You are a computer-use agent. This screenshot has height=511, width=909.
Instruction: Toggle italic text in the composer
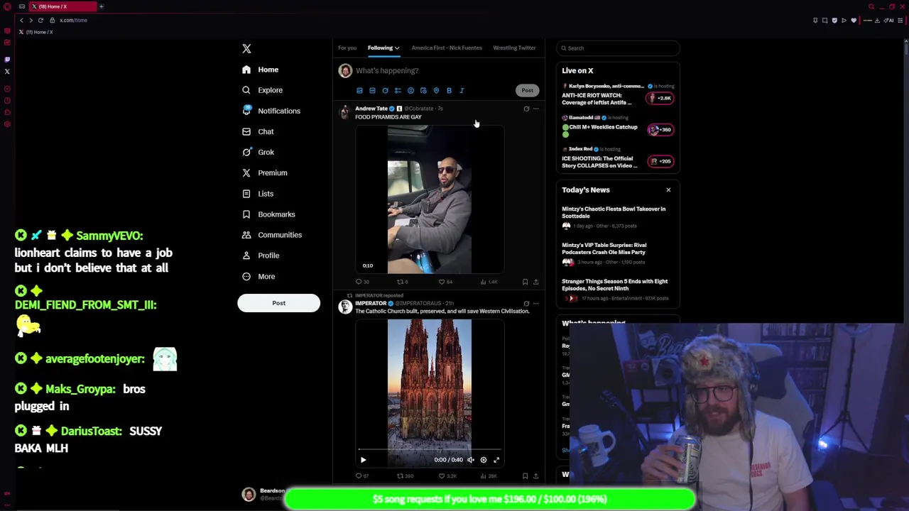coord(462,91)
